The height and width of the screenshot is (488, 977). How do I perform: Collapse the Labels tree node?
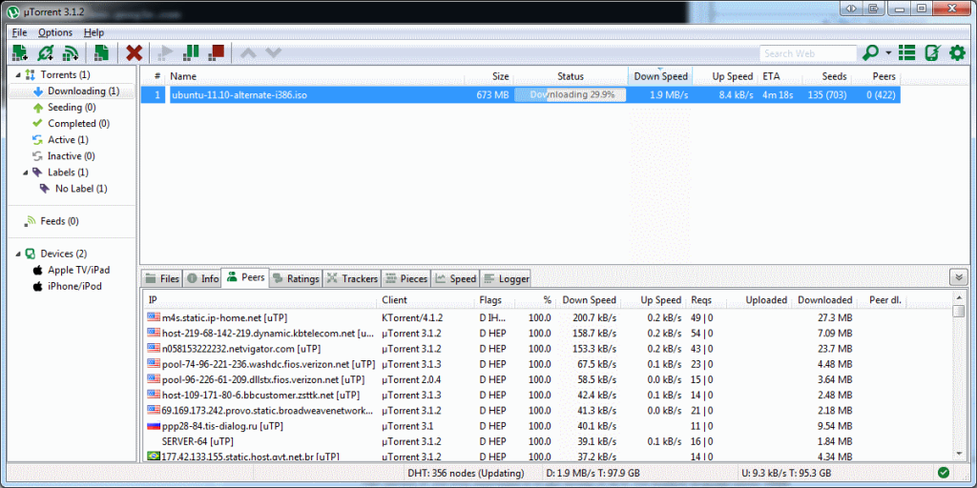tap(26, 172)
